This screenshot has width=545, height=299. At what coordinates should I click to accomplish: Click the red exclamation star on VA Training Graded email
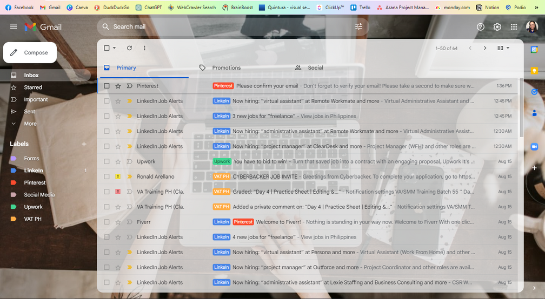(118, 192)
